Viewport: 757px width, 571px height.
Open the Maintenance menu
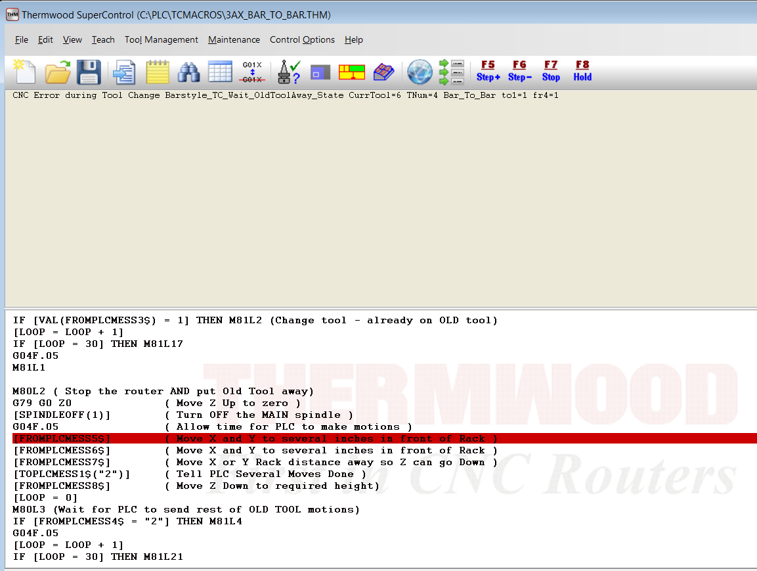click(x=234, y=39)
